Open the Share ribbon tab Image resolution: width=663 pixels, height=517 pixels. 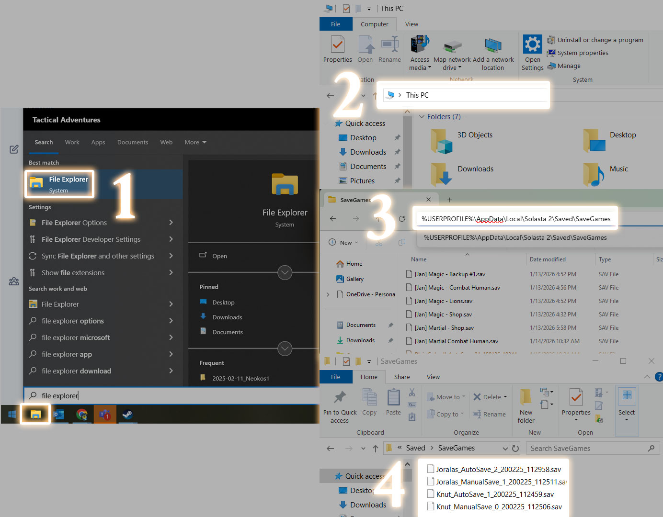click(x=401, y=377)
